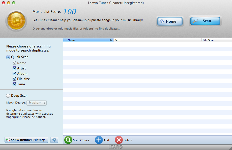Image resolution: width=232 pixels, height=150 pixels.
Task: Uncheck the Artist checkbox
Action: tap(14, 68)
